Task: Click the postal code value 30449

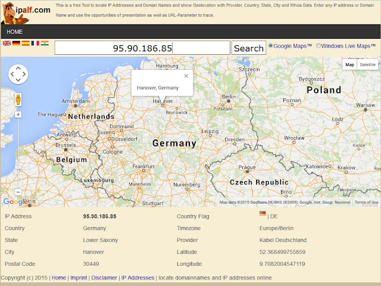Action: (91, 264)
